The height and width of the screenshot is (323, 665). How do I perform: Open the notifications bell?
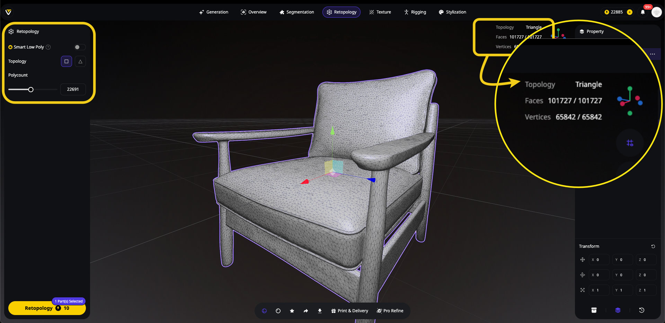(643, 12)
